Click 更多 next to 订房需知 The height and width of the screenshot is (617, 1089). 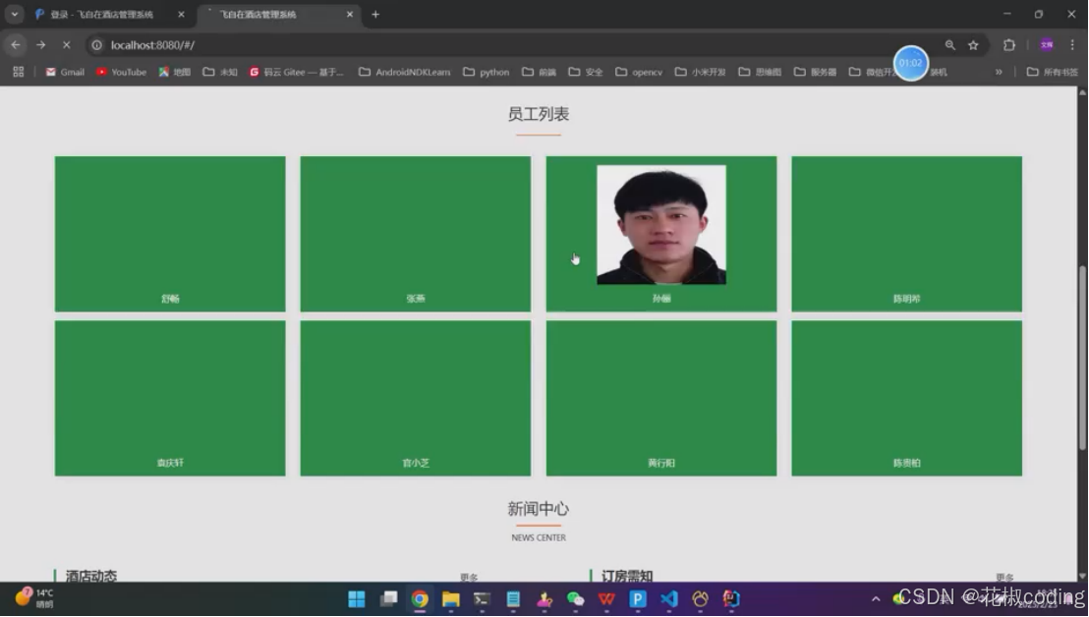tap(1004, 577)
